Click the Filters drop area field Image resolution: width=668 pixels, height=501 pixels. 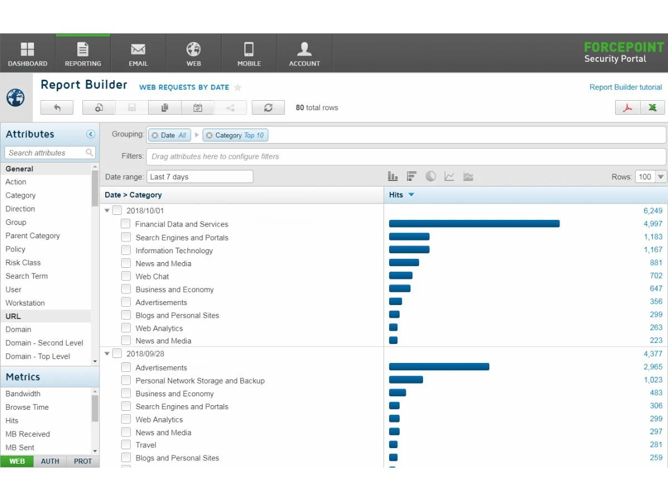[406, 156]
